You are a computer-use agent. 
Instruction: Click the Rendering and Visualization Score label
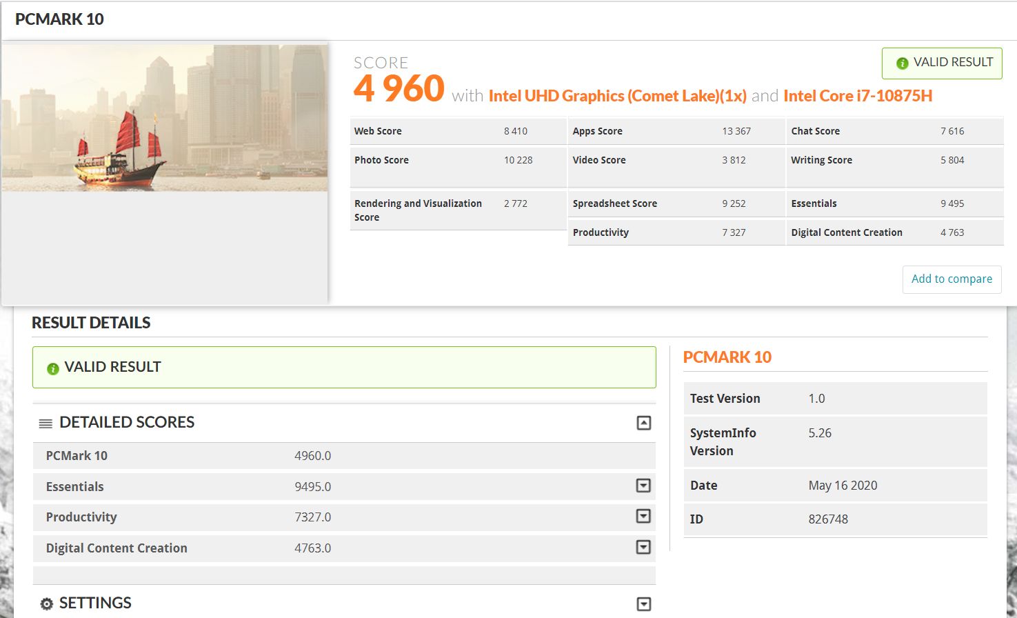click(418, 210)
